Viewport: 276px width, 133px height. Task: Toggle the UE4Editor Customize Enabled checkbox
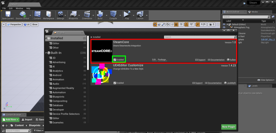coord(115,83)
